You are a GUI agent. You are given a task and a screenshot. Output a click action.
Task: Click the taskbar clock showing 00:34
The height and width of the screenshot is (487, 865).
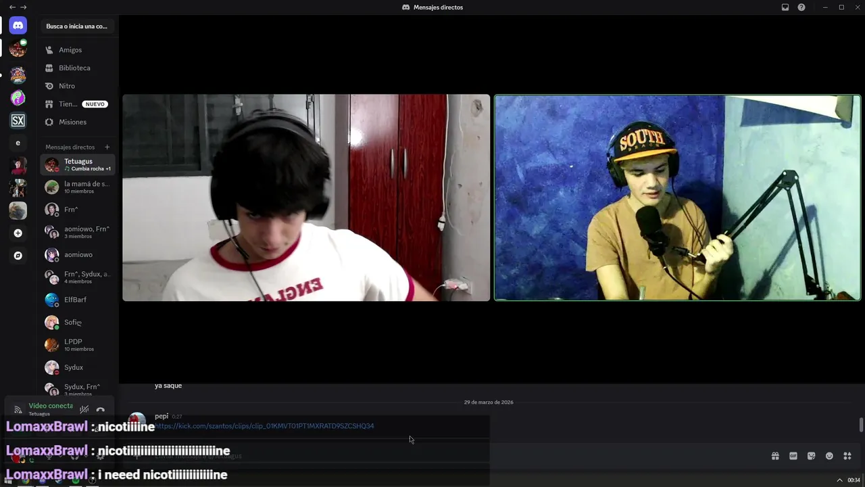854,480
